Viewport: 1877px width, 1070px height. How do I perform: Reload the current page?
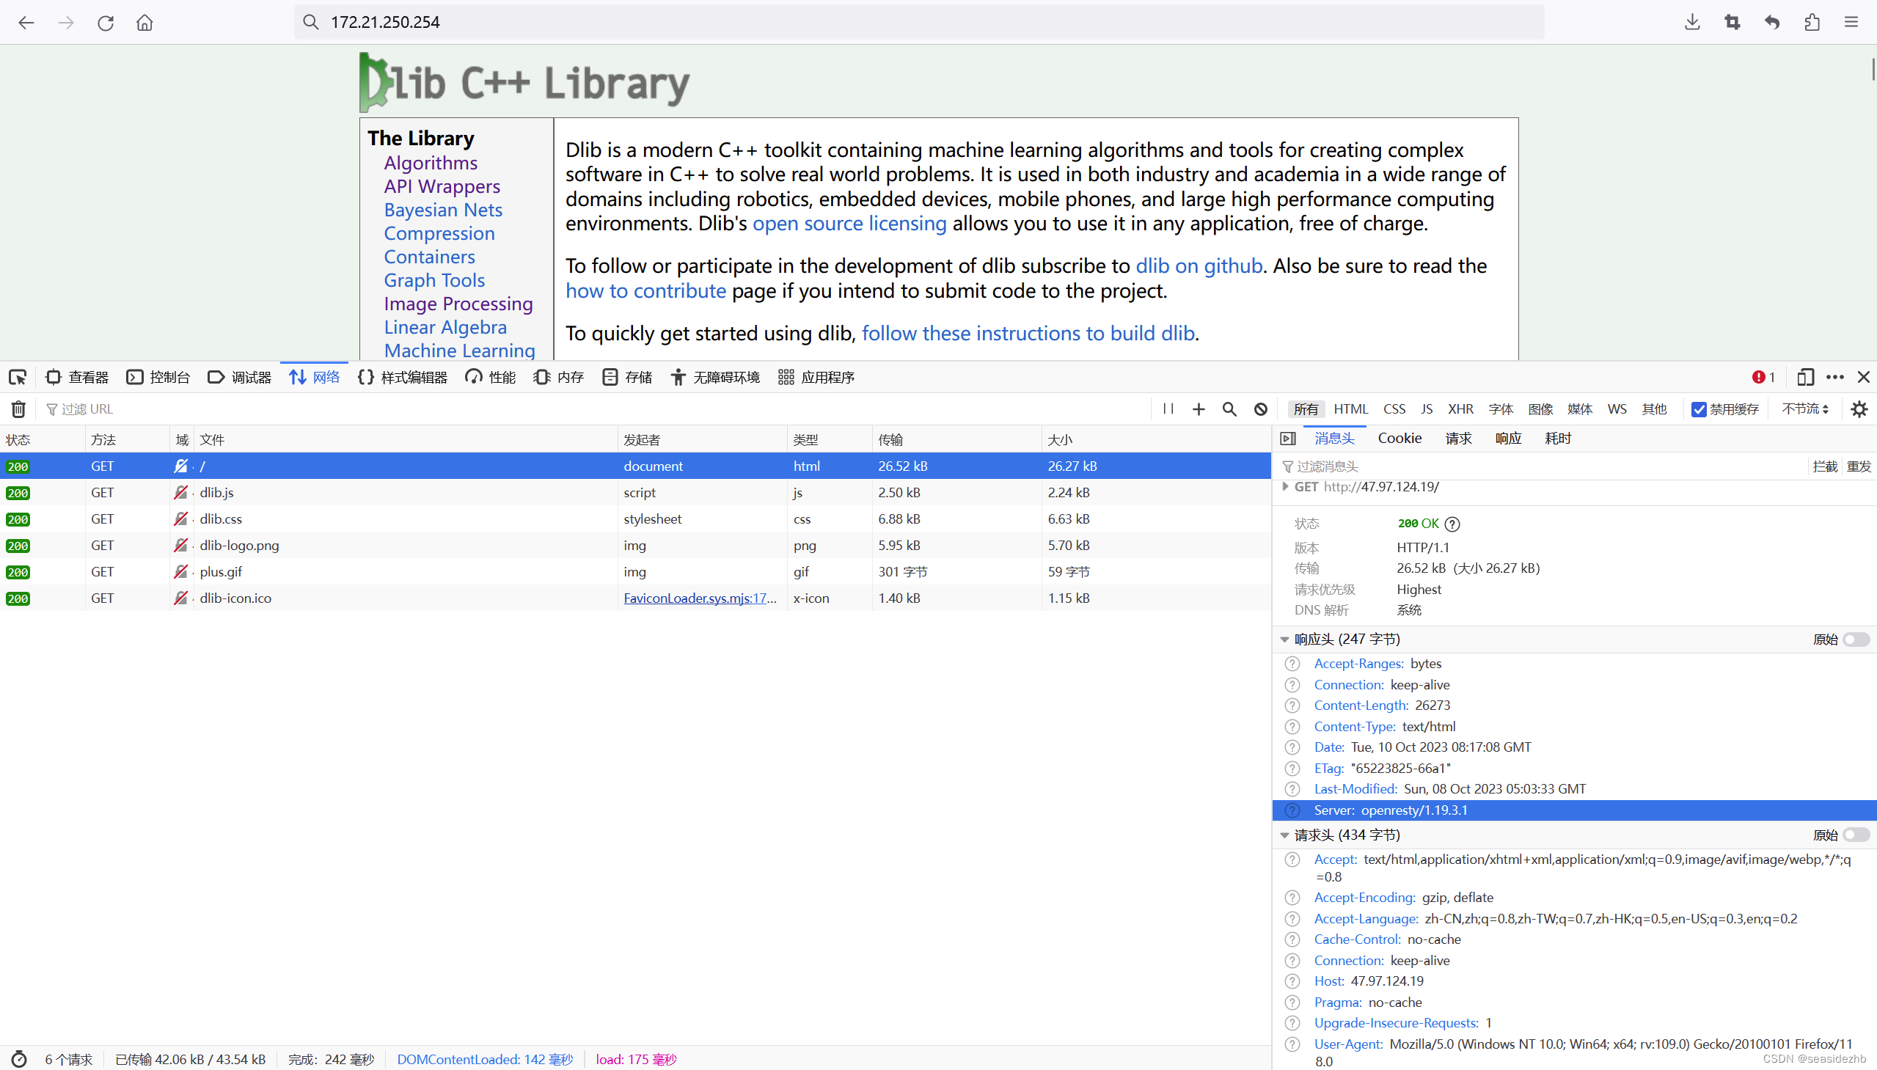105,22
